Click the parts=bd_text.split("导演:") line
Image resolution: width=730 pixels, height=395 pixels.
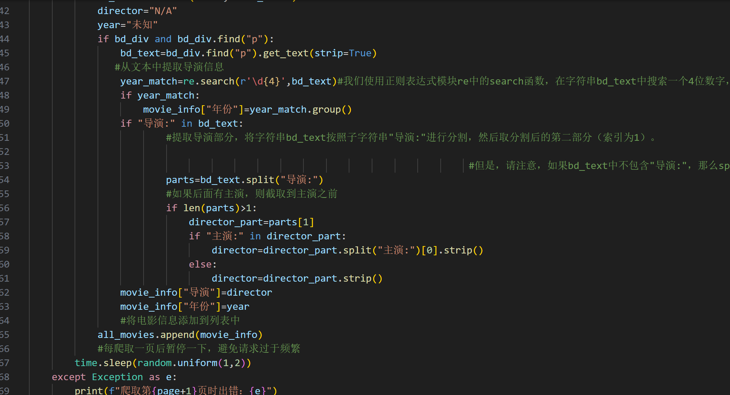coord(245,180)
